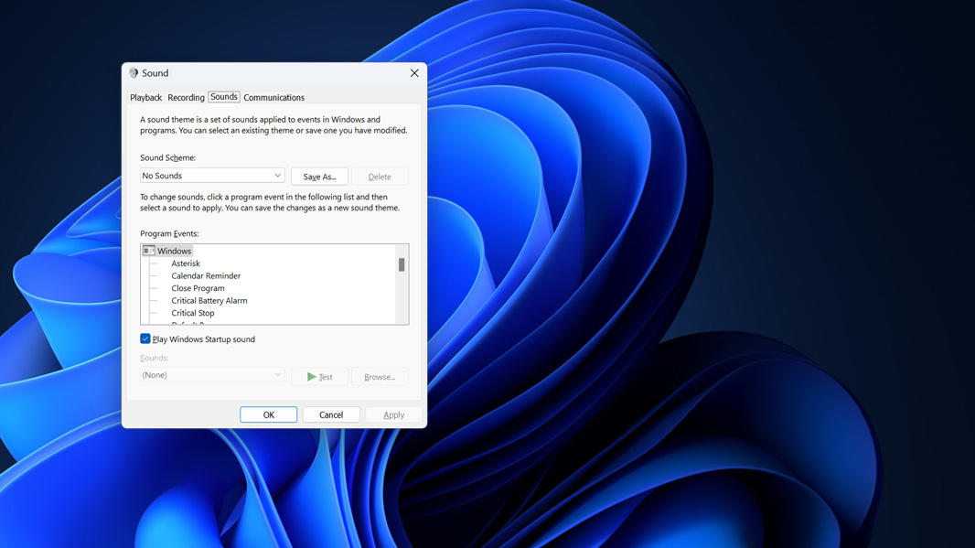Click the Sound speaker icon in title bar

[x=134, y=73]
